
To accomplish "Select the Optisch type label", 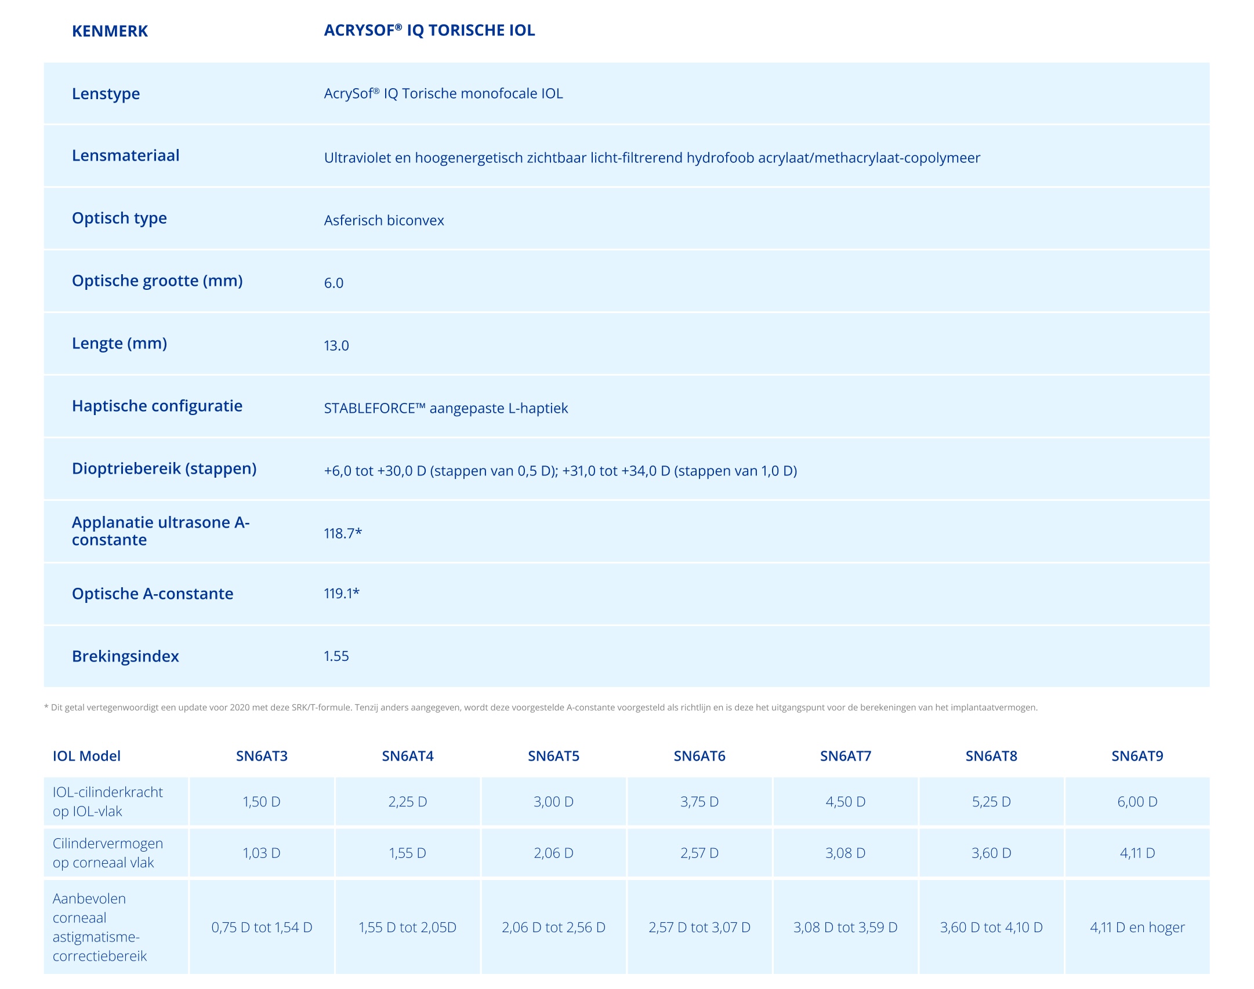I will click(x=119, y=219).
